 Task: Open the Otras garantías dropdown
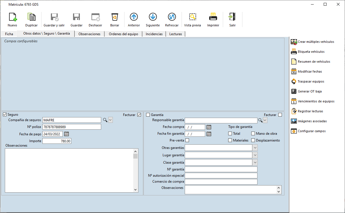[x=255, y=148]
